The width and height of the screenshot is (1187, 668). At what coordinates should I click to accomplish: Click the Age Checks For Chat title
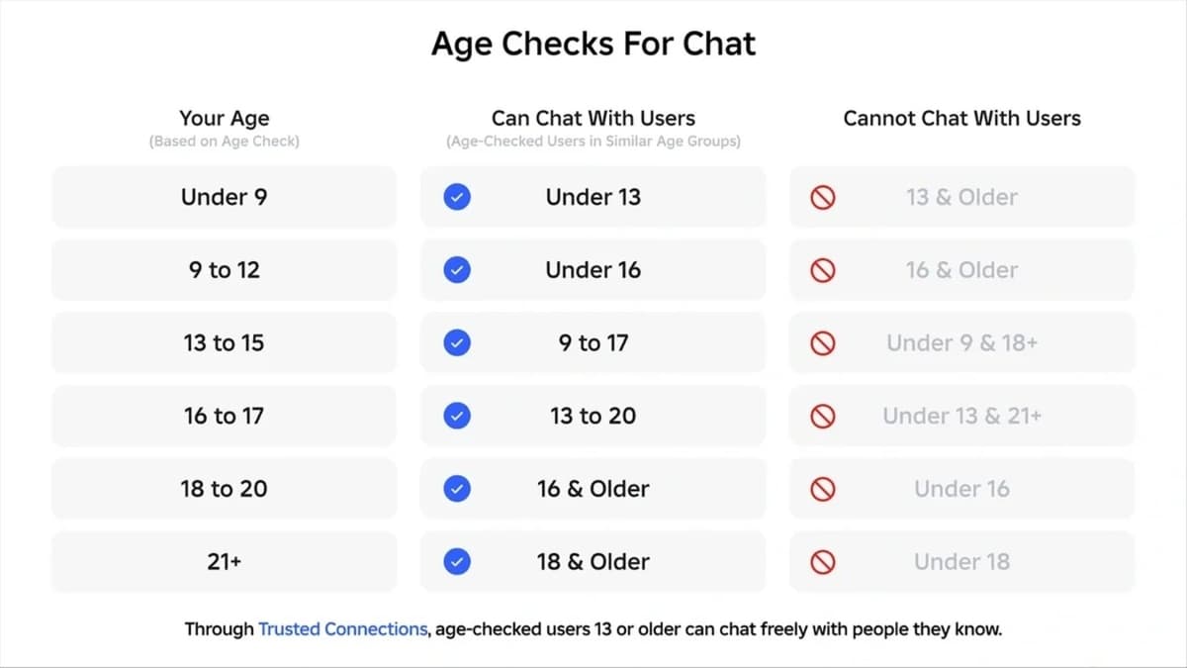[x=593, y=45]
